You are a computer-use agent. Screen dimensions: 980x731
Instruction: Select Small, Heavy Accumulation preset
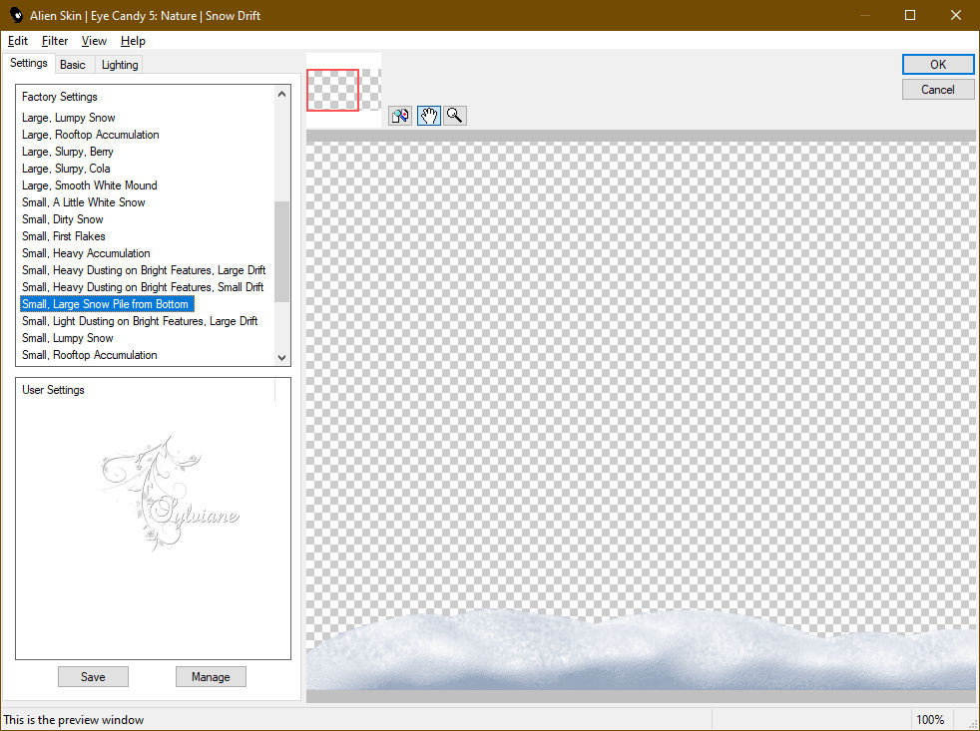point(86,253)
